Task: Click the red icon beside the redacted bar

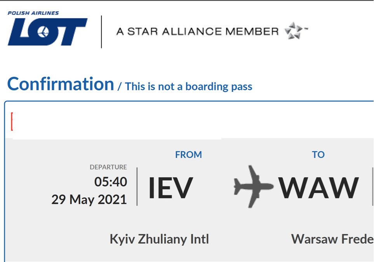Action: (x=12, y=121)
